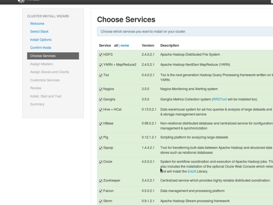This screenshot has height=205, width=273.
Task: Click Pig version 0.12.1.2.1
Action: point(149,137)
